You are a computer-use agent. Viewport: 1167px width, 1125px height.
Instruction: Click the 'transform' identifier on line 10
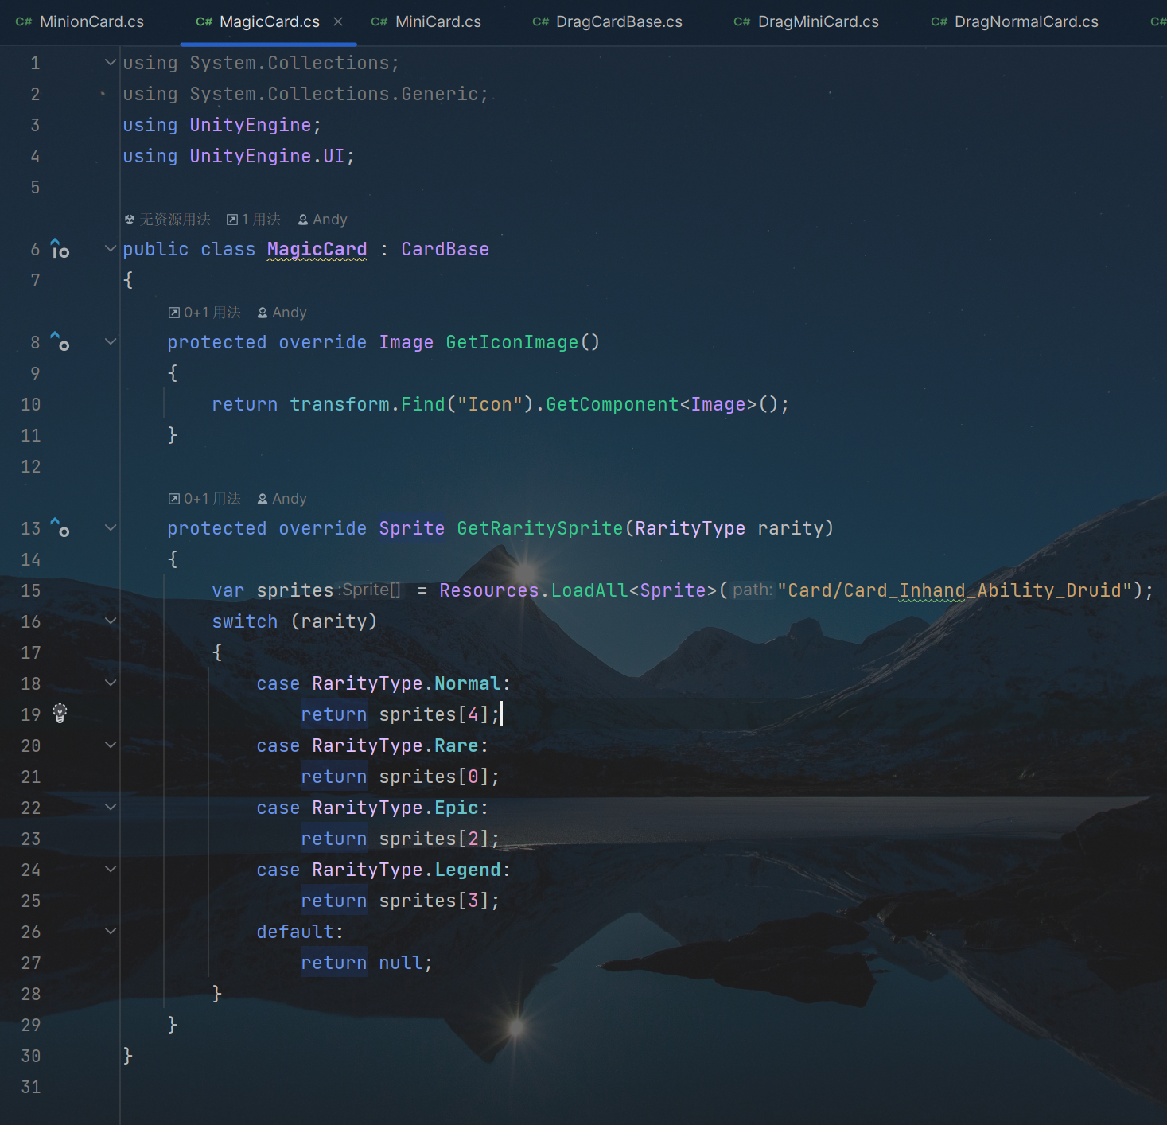[340, 404]
